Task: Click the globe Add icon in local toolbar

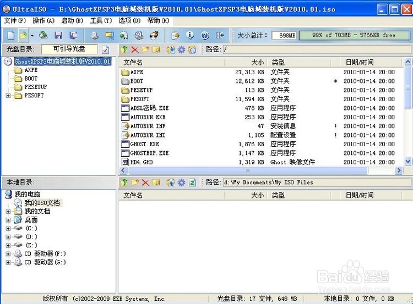Action: pyautogui.click(x=171, y=183)
